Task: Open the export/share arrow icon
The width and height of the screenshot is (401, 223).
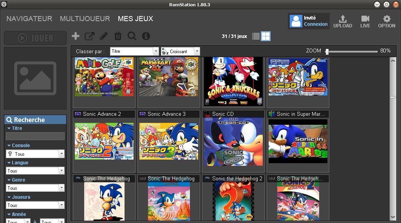Action: (90, 36)
